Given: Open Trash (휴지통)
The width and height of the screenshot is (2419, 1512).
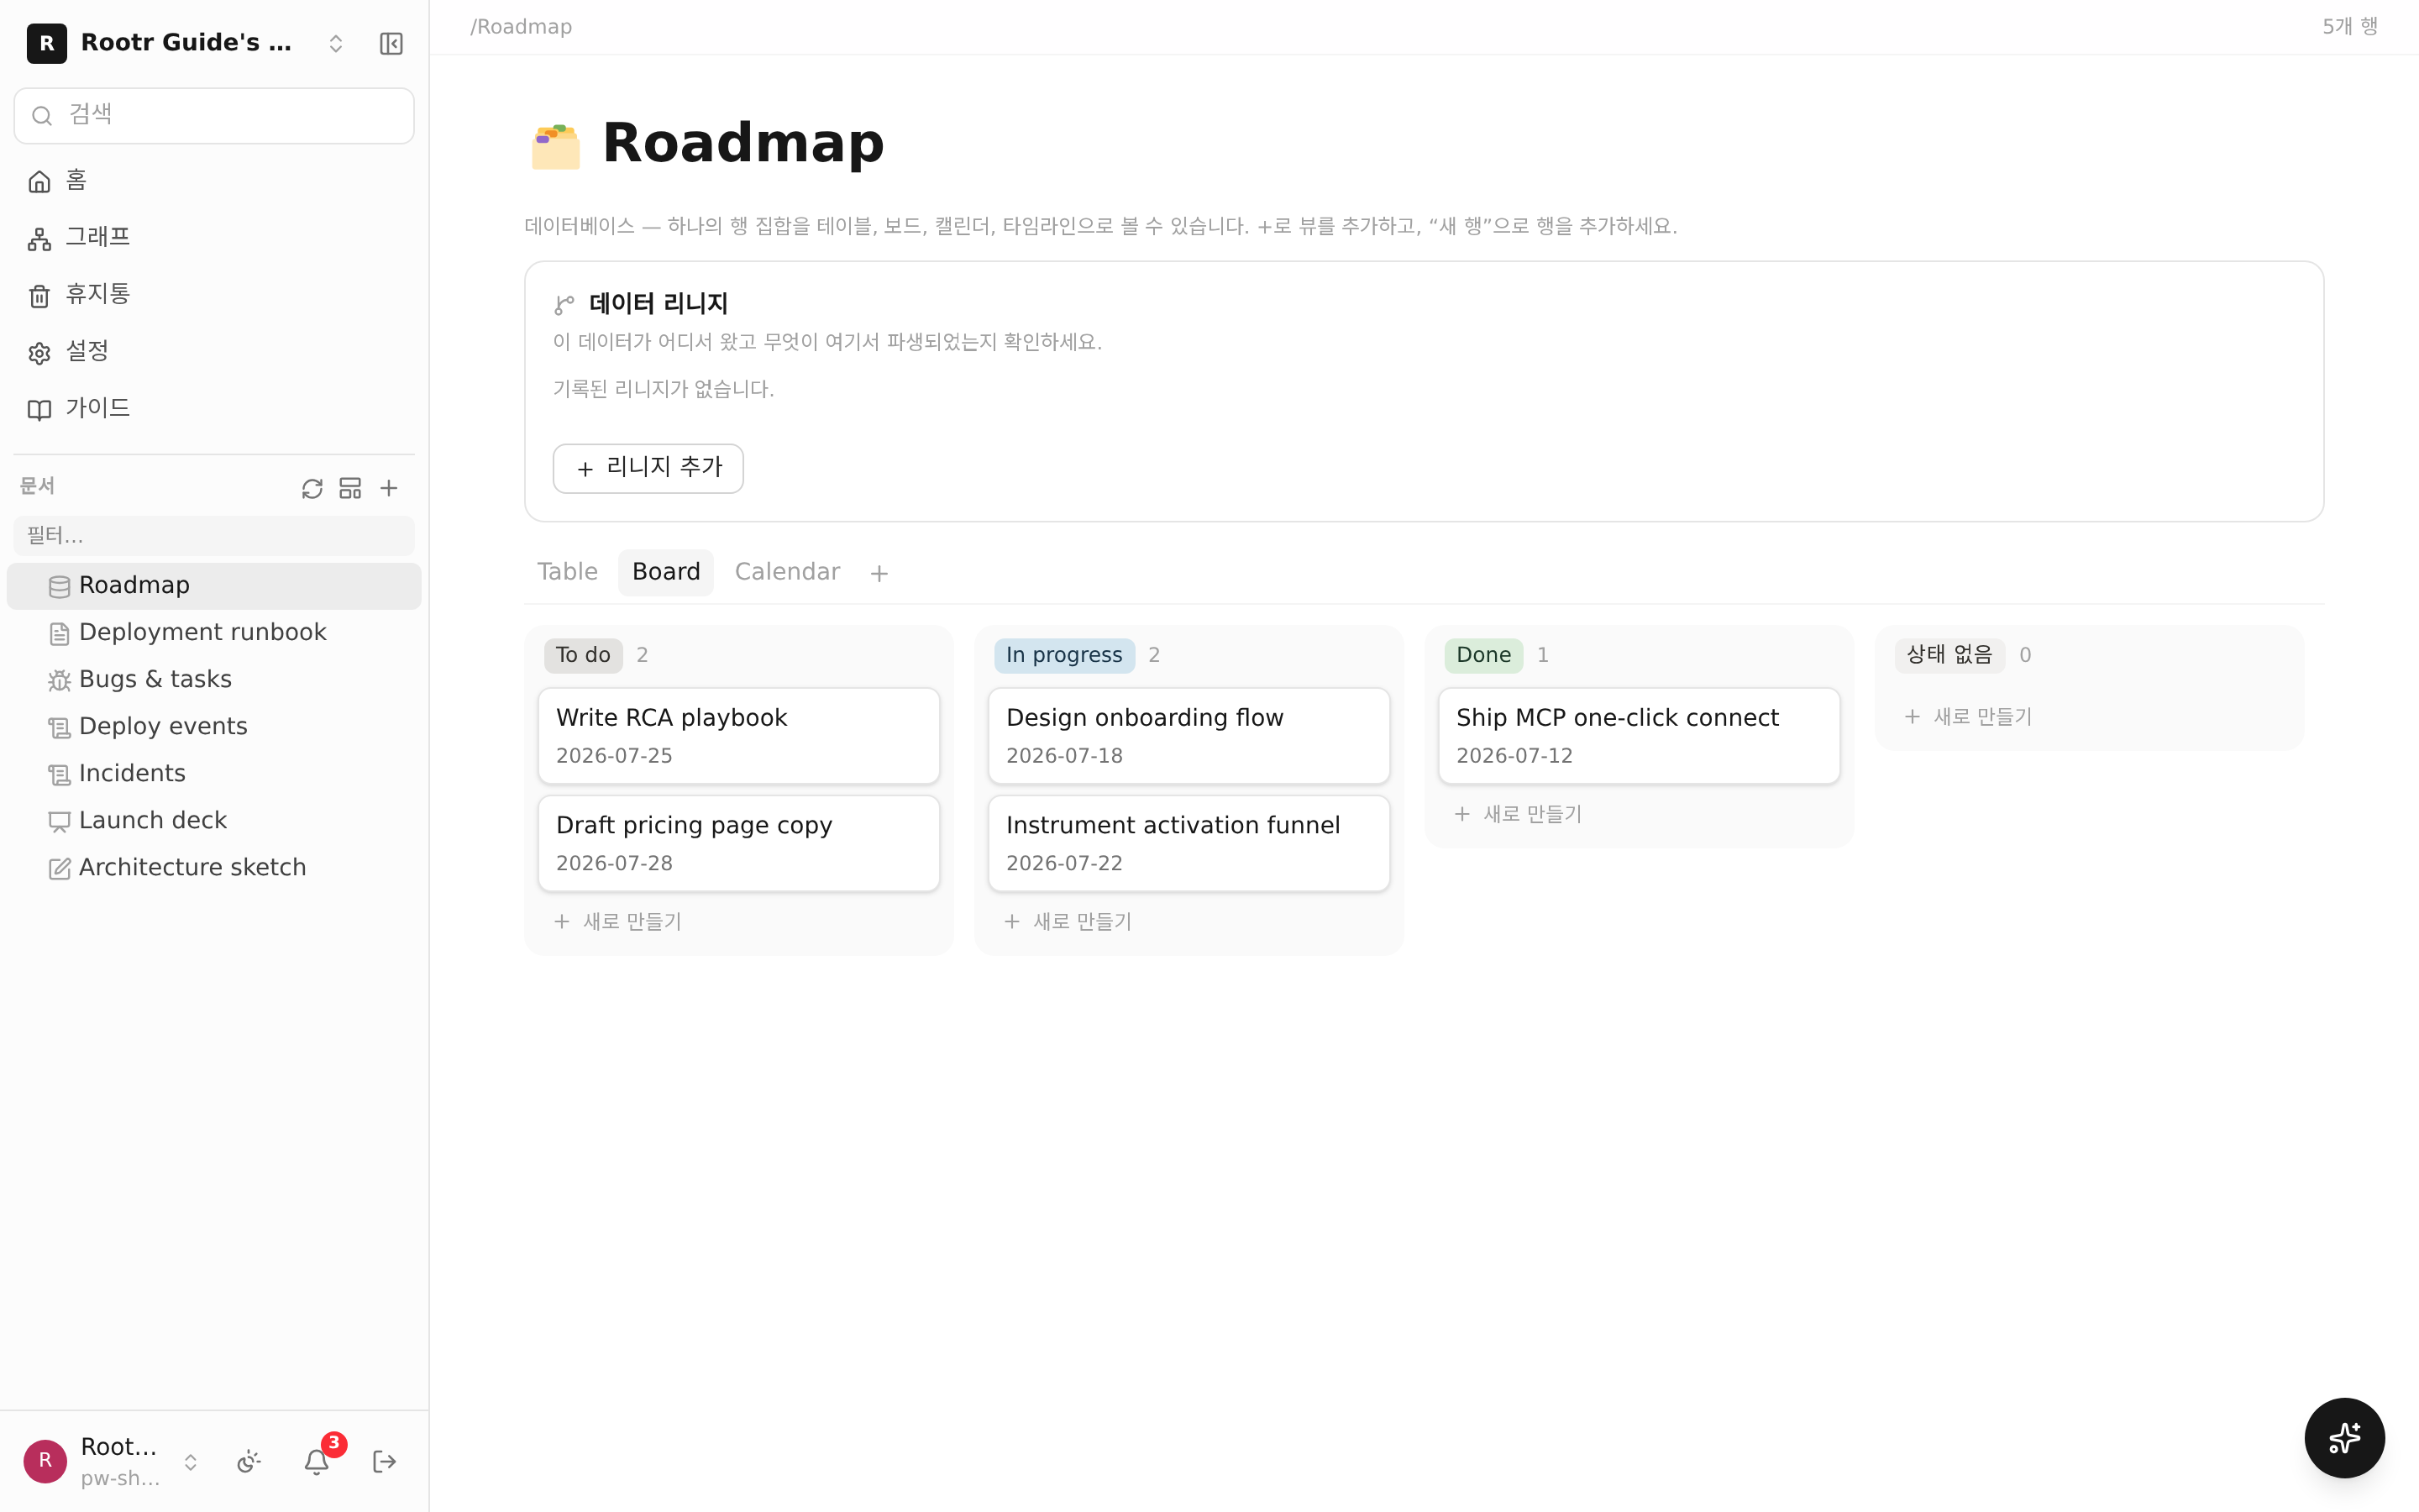Looking at the screenshot, I should (214, 295).
